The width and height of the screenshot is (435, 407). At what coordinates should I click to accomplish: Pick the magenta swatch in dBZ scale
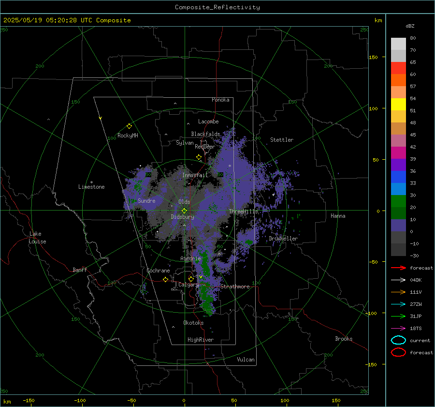click(398, 153)
